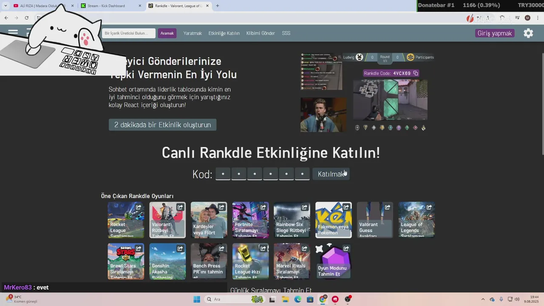Screen dimensions: 544x306
Task: Open Microsoft Store from the taskbar
Action: click(310, 299)
